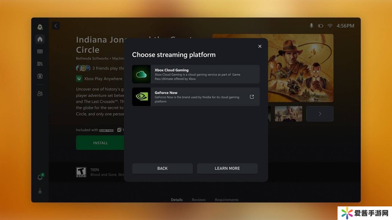Select GeForce Now streaming platform
Viewport: 392px width, 220px height.
point(191,97)
